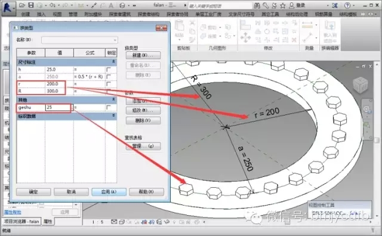The height and width of the screenshot is (236, 382).
Task: Click the Save floppy disk icon
Action: (x=31, y=5)
